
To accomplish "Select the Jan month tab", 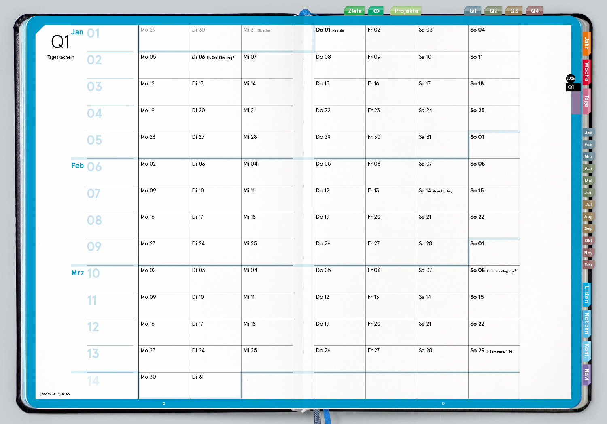I will 588,132.
